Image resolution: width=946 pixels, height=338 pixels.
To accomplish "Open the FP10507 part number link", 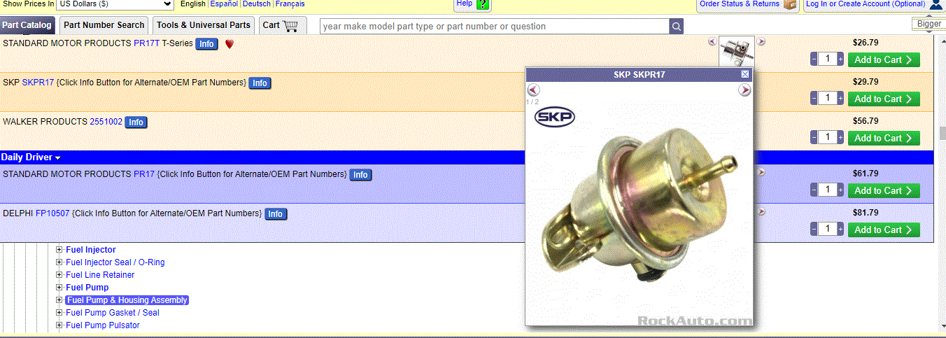I will pyautogui.click(x=52, y=213).
